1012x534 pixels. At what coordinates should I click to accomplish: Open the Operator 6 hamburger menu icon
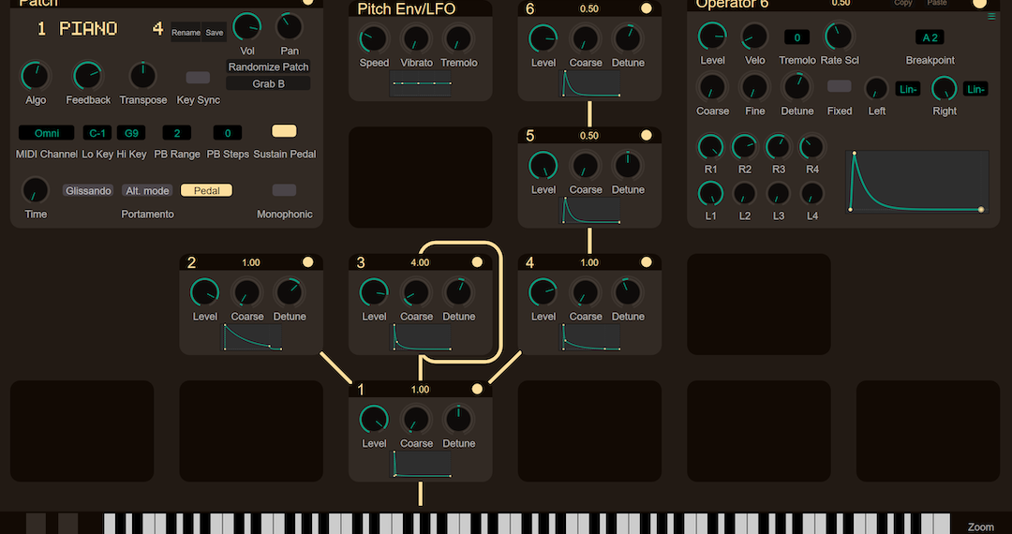pyautogui.click(x=991, y=16)
